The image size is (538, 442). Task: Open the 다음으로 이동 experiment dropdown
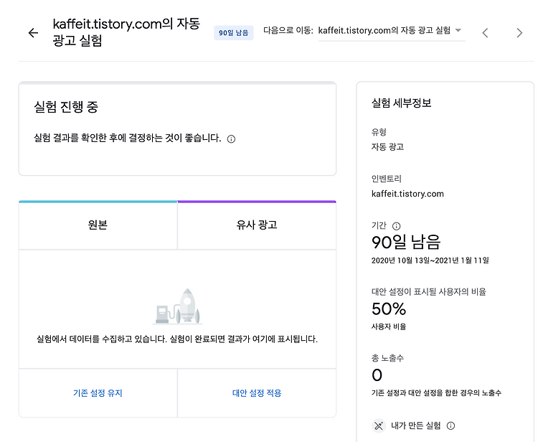pos(392,31)
